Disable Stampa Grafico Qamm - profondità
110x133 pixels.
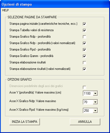pos(84,56)
